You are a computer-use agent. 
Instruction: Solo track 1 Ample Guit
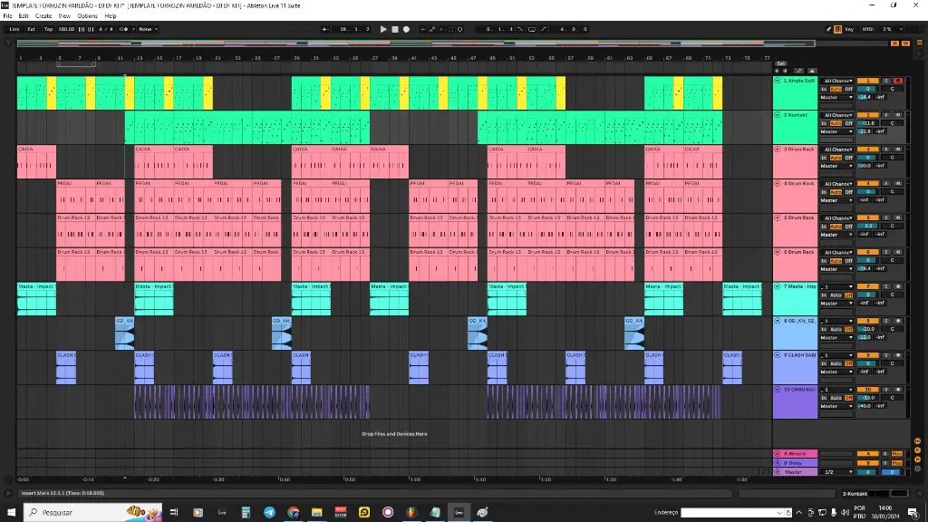click(x=886, y=81)
